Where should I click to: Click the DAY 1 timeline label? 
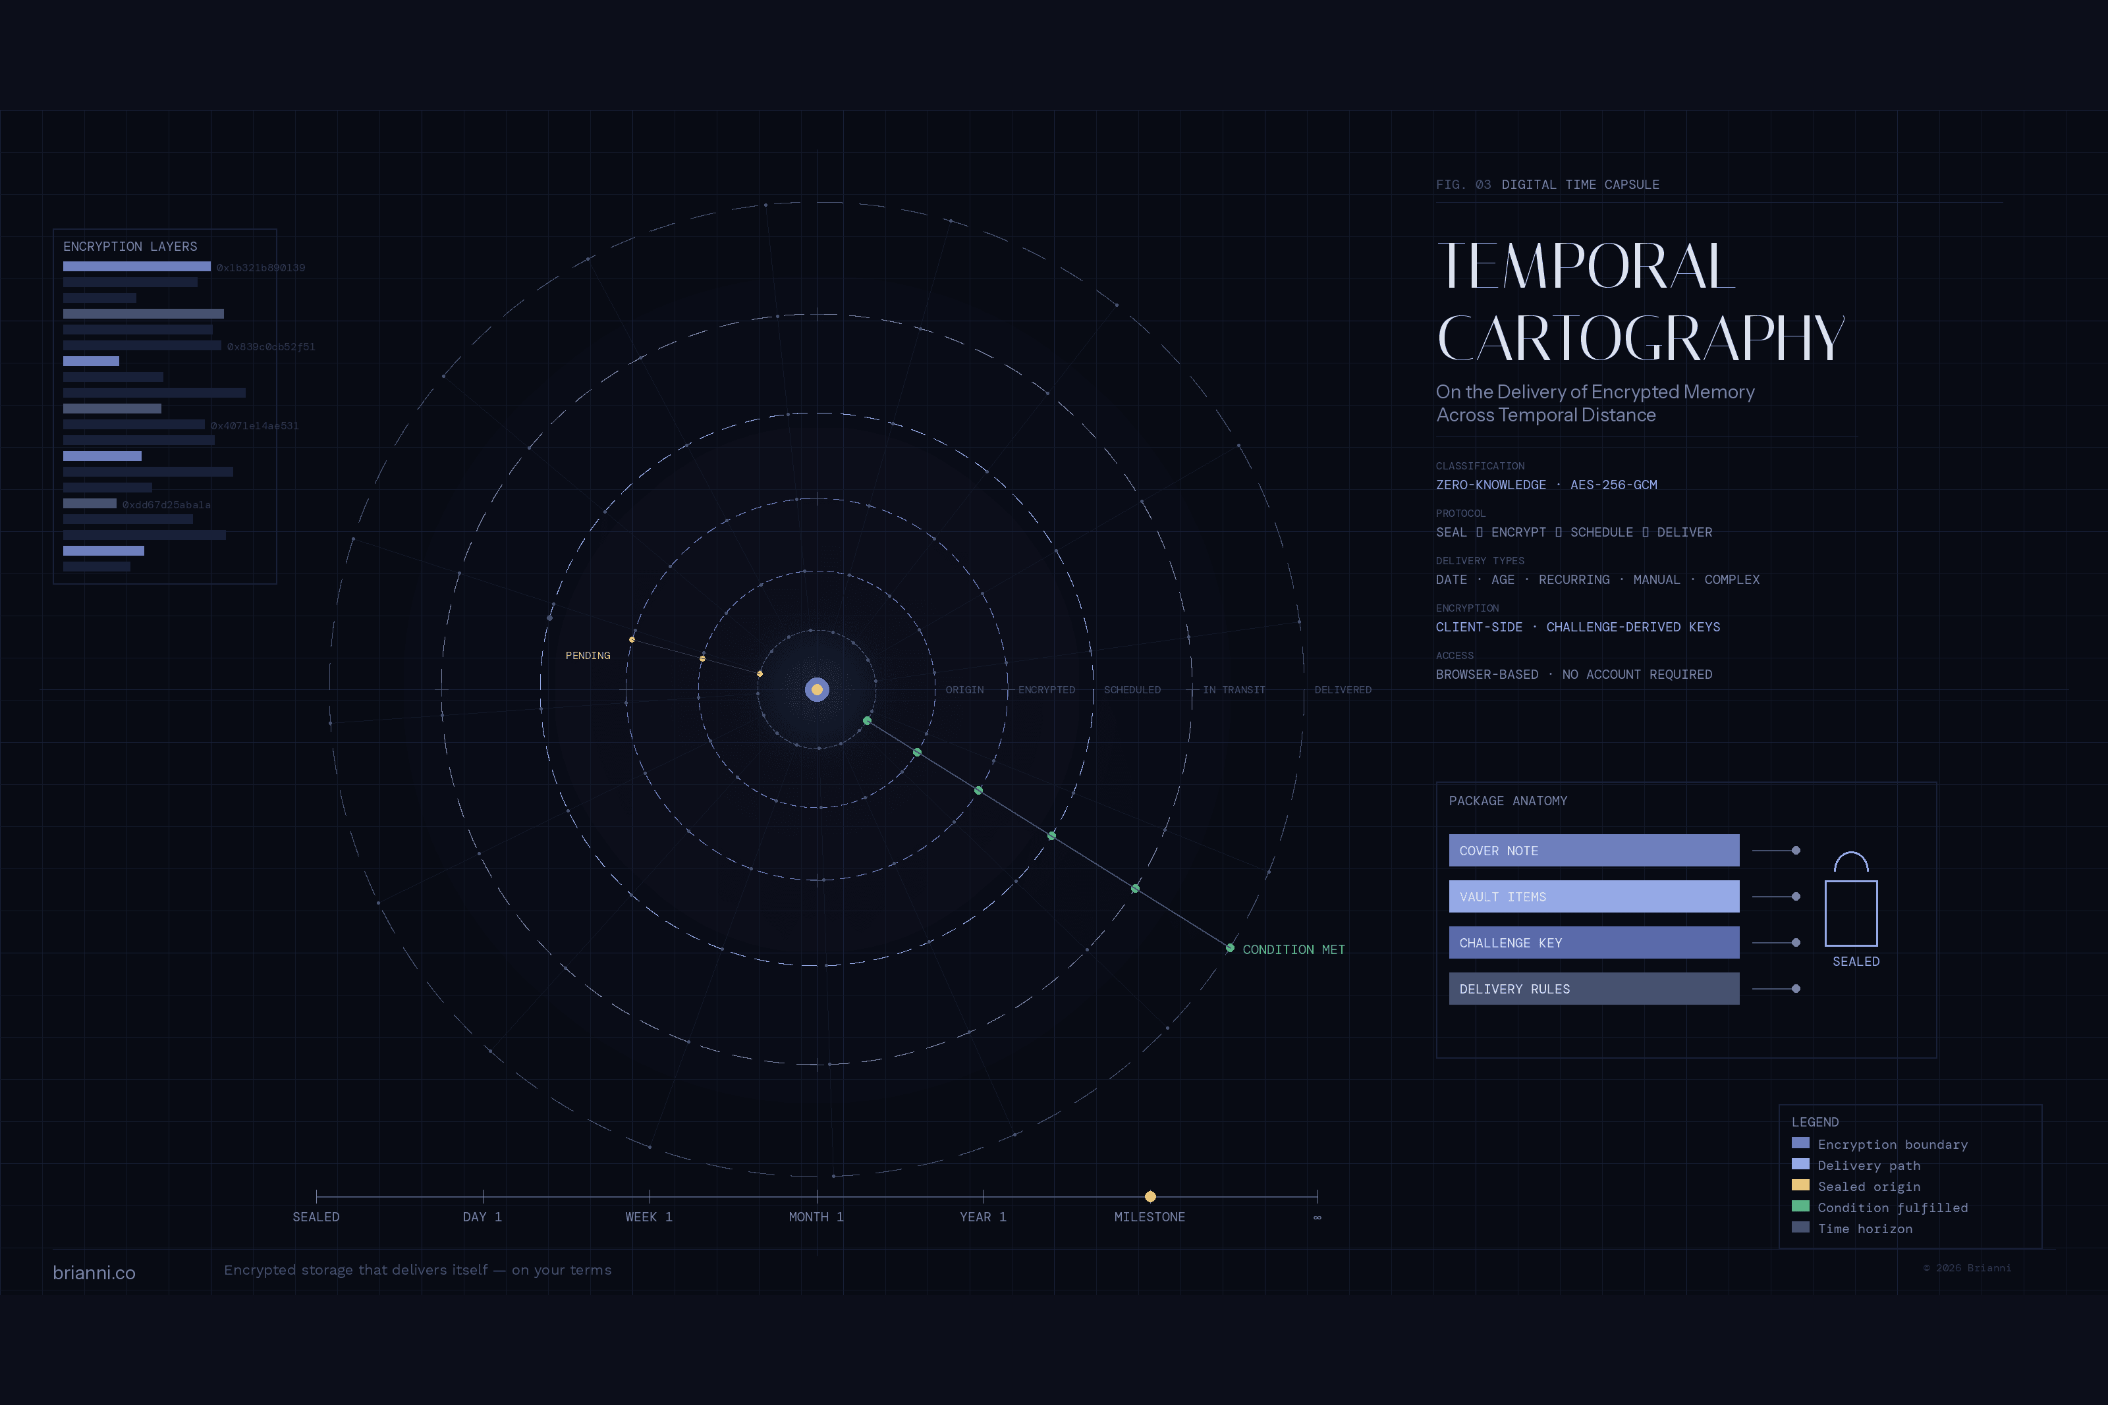click(x=482, y=1217)
